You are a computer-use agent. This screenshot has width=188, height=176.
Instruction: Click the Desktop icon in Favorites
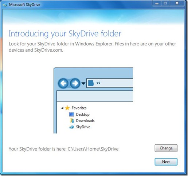tap(71, 114)
